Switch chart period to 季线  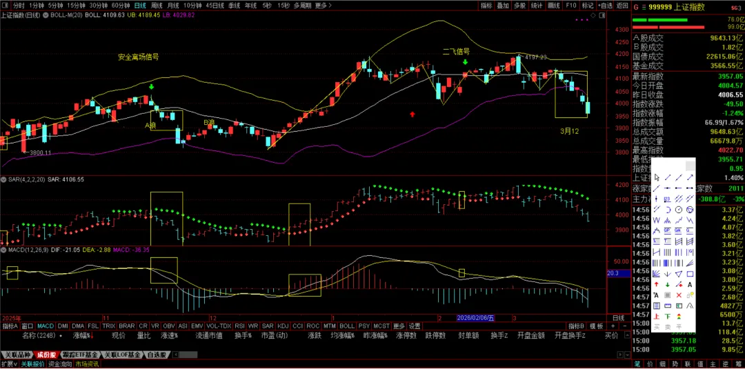(234, 6)
